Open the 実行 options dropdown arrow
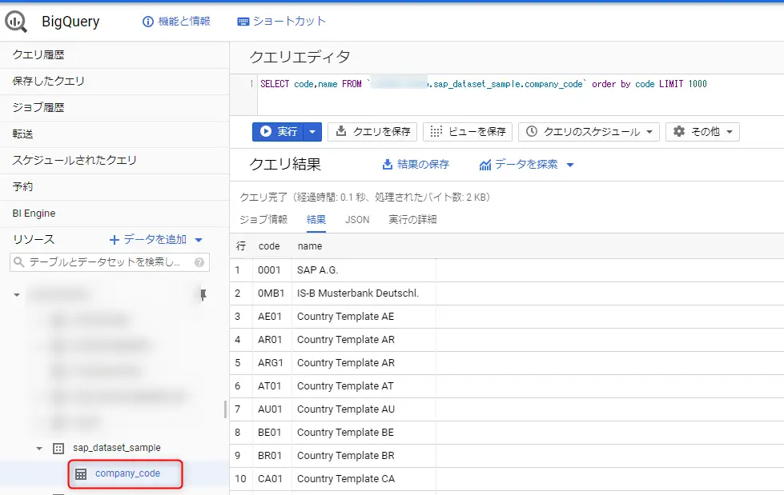 [x=312, y=132]
